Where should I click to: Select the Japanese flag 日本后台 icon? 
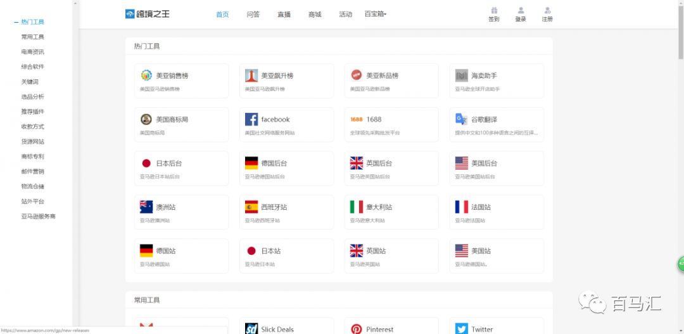coord(146,164)
